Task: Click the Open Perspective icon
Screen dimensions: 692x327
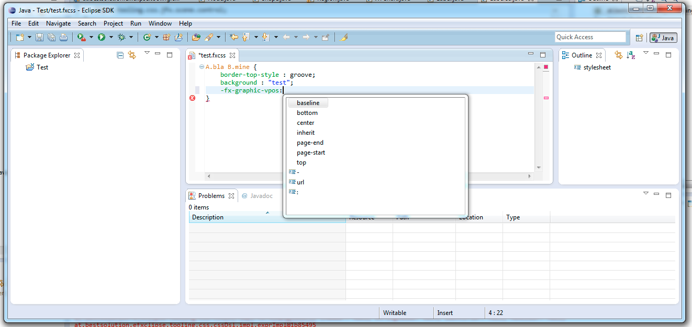Action: pos(639,38)
